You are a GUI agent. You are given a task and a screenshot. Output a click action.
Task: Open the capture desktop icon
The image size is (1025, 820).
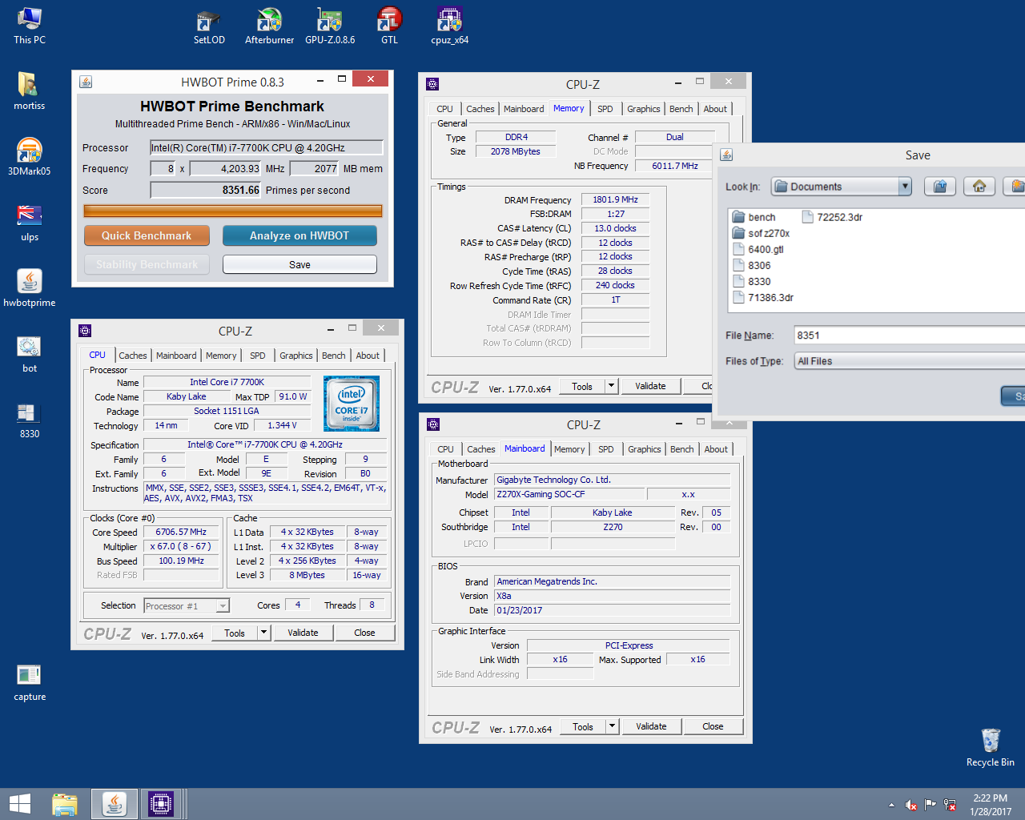point(30,681)
